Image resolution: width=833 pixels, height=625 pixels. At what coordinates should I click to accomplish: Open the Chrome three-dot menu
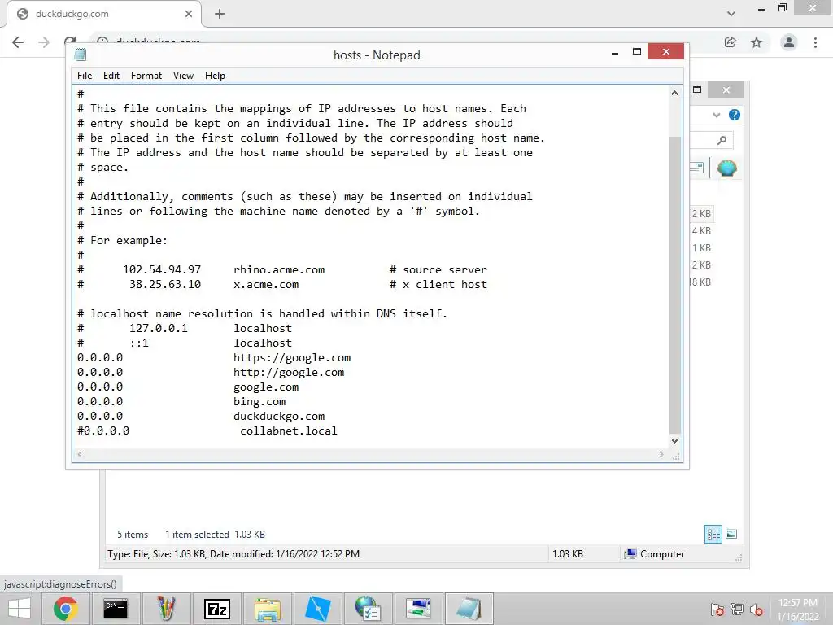click(x=815, y=42)
